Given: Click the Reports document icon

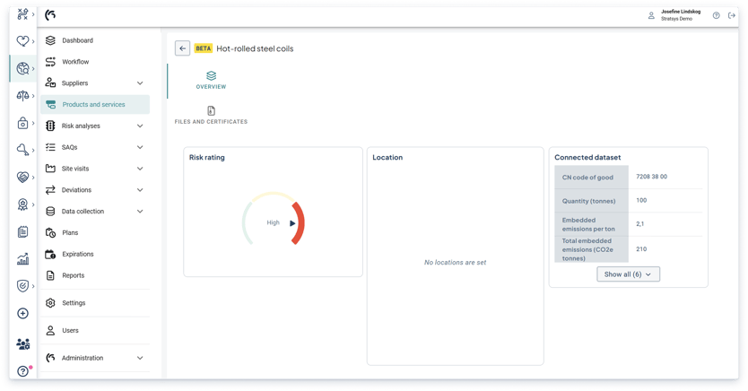Looking at the screenshot, I should [x=50, y=275].
